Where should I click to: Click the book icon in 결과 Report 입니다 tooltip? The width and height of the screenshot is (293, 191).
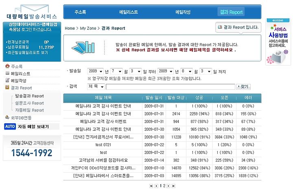click(x=220, y=27)
